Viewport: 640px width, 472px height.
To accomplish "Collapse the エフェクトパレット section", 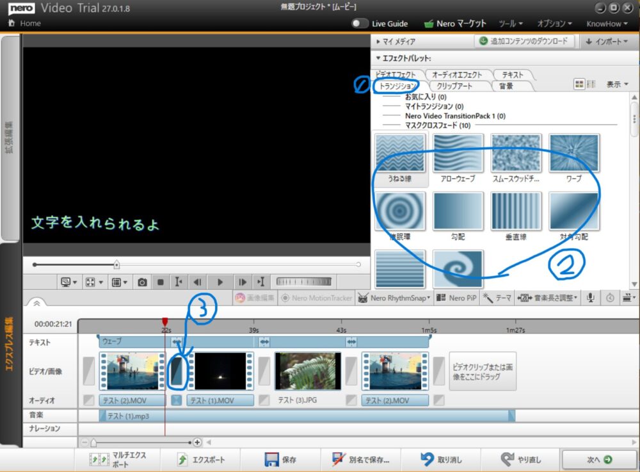I will point(403,58).
